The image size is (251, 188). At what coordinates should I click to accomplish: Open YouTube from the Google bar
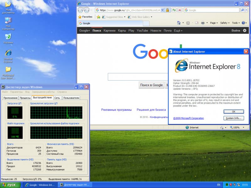click(142, 30)
